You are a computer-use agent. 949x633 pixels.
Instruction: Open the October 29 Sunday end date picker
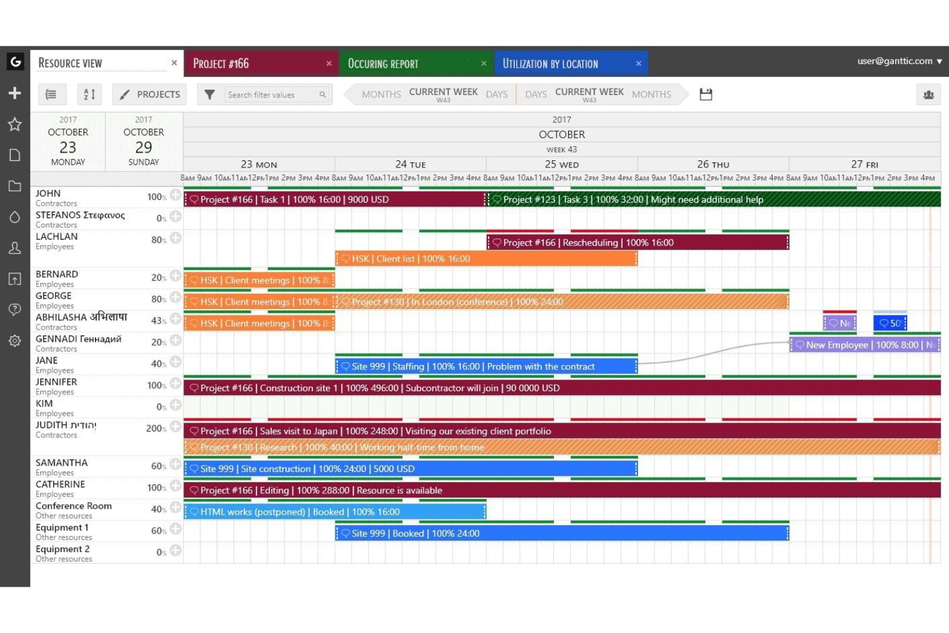pos(144,141)
